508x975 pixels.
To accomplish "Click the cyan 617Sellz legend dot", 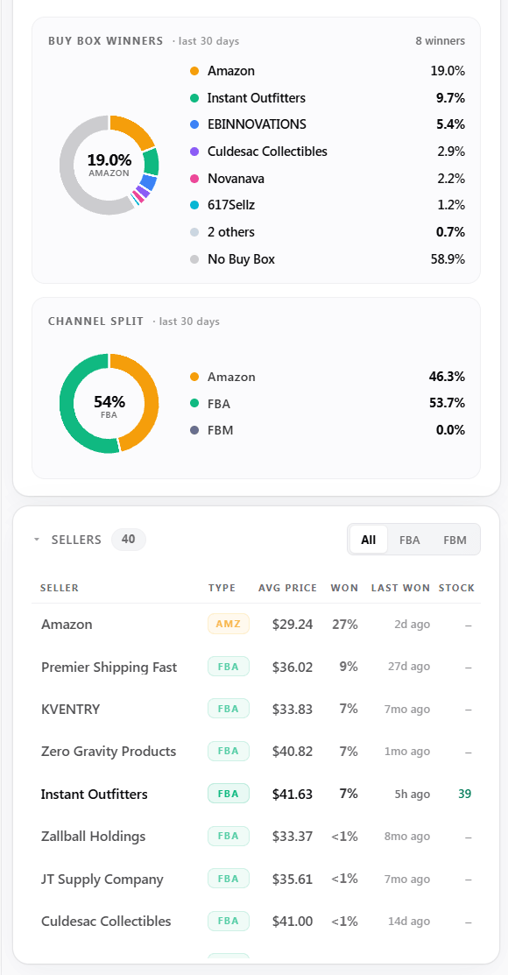I will pyautogui.click(x=194, y=205).
